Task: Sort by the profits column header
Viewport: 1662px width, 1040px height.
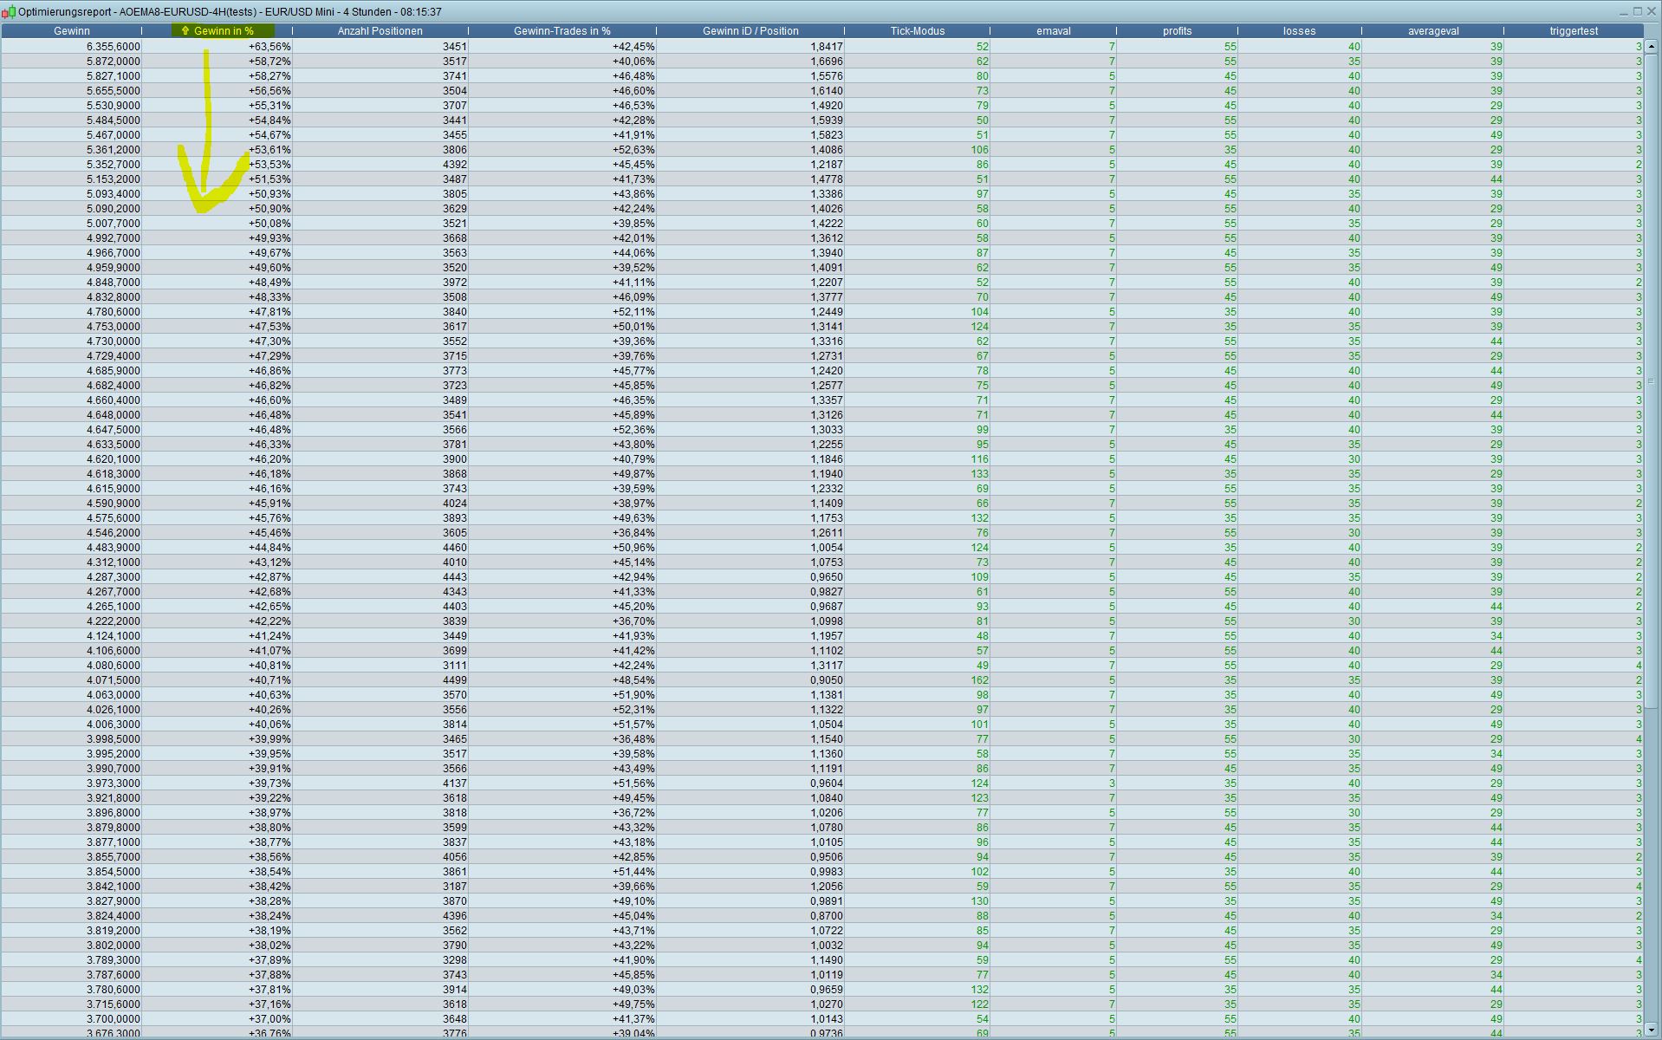Action: tap(1177, 31)
